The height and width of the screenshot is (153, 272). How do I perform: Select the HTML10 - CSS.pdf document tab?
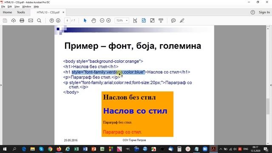point(48,12)
